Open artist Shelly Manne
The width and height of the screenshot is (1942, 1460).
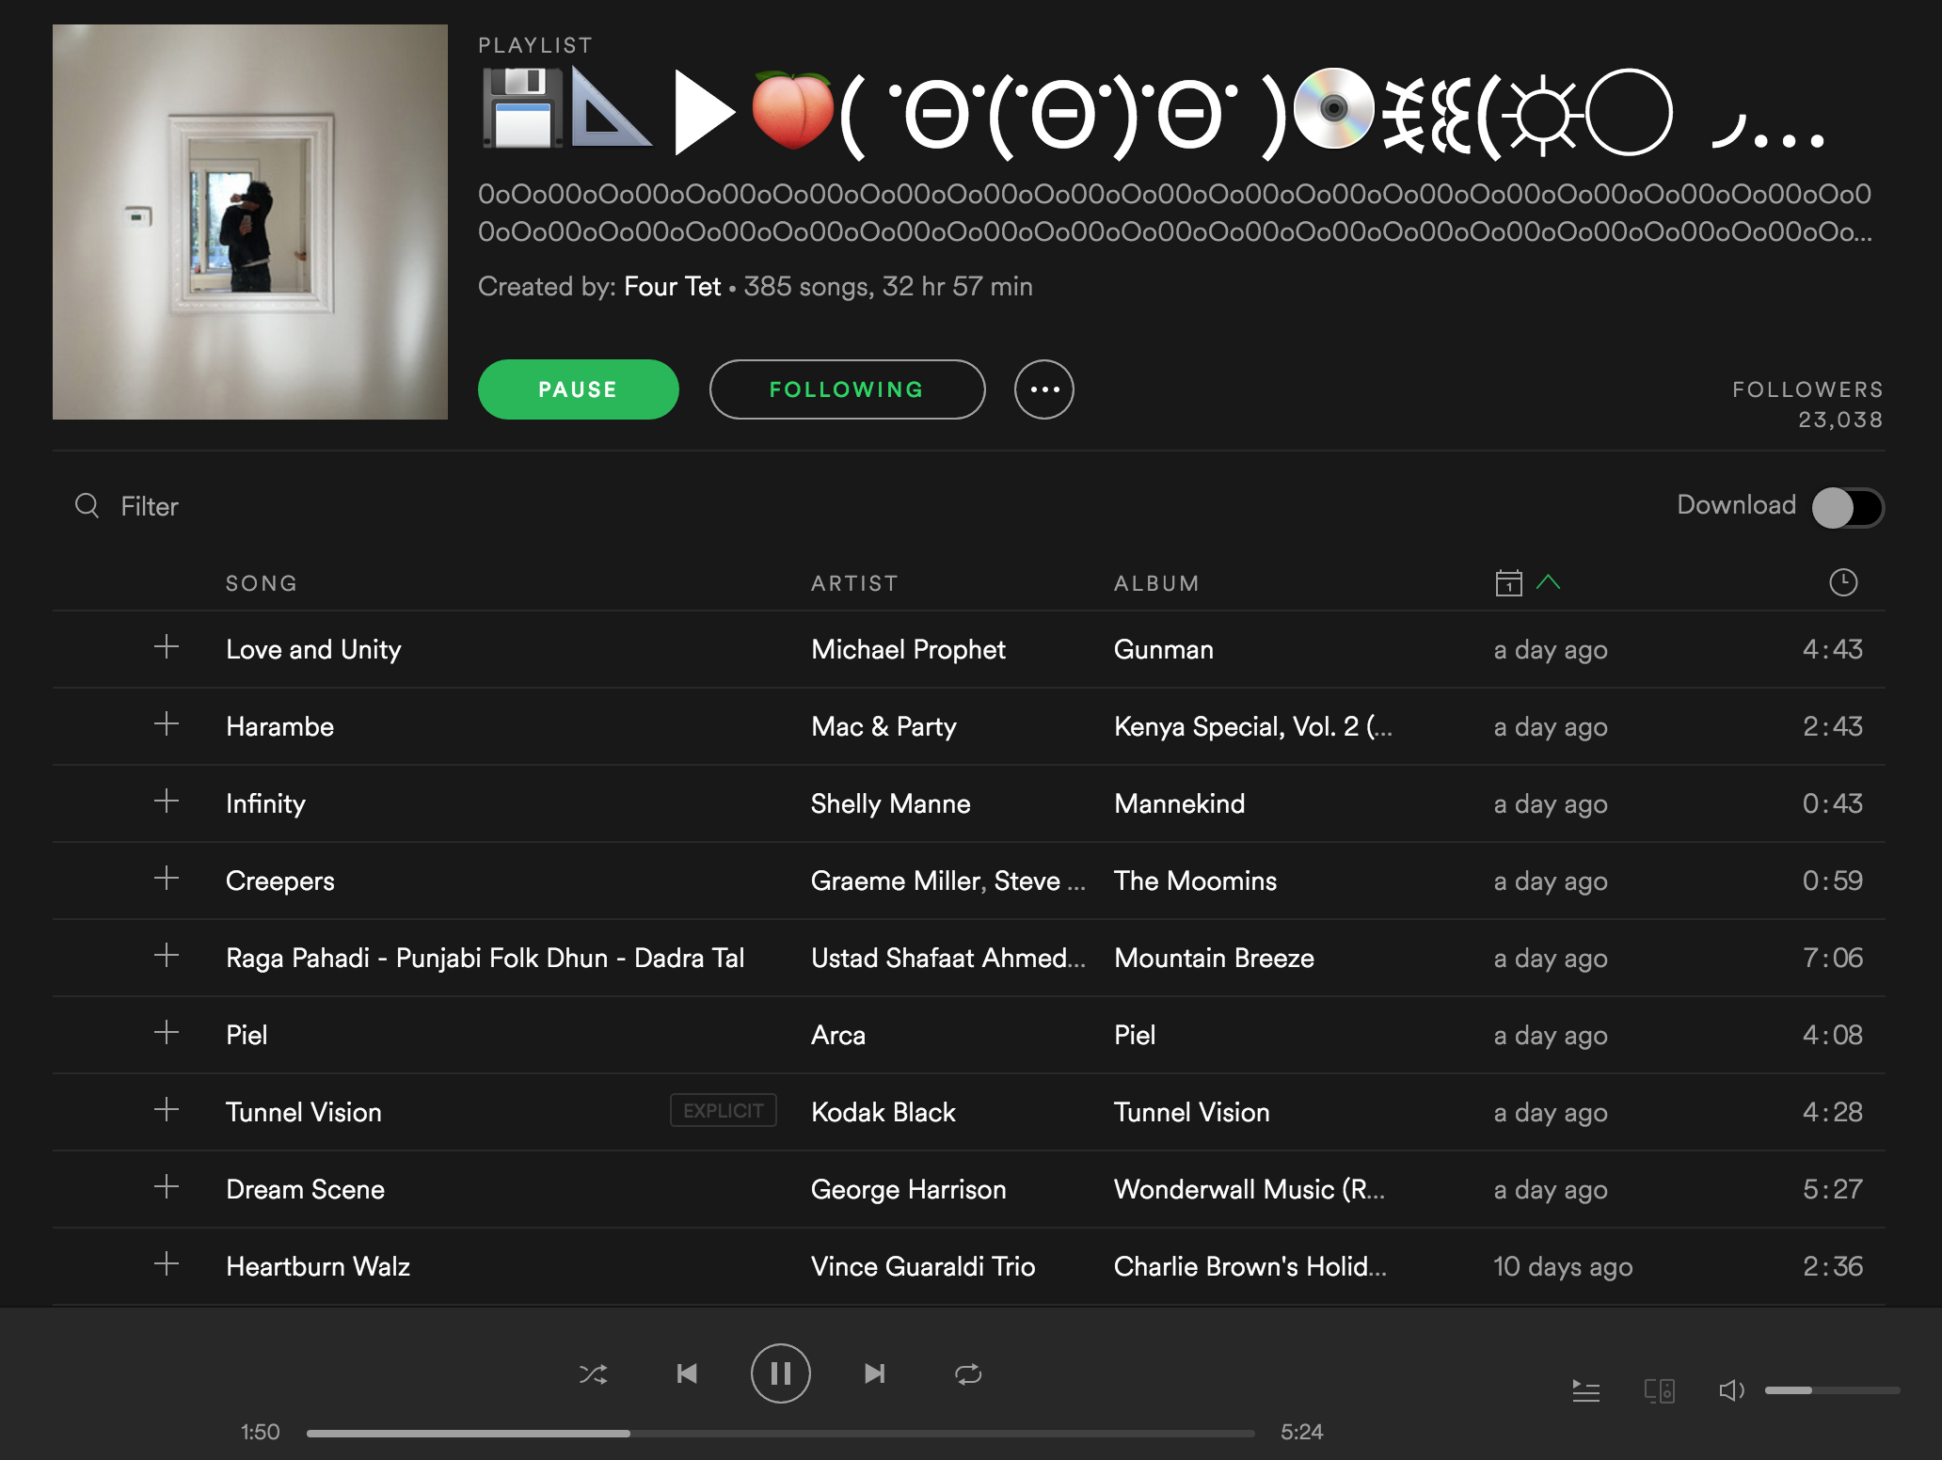891,803
